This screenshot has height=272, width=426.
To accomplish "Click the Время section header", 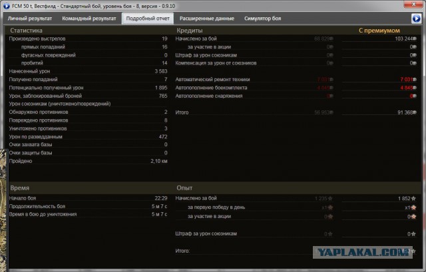I will point(19,188).
